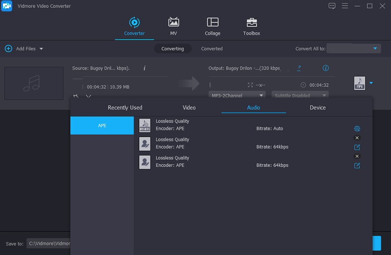Switch to the Collage section

[x=213, y=27]
